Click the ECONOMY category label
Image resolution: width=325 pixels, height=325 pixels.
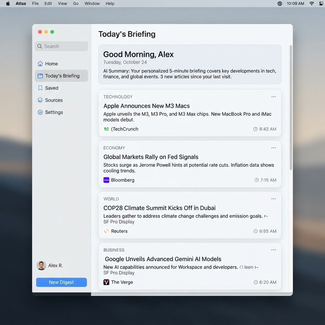coord(114,148)
